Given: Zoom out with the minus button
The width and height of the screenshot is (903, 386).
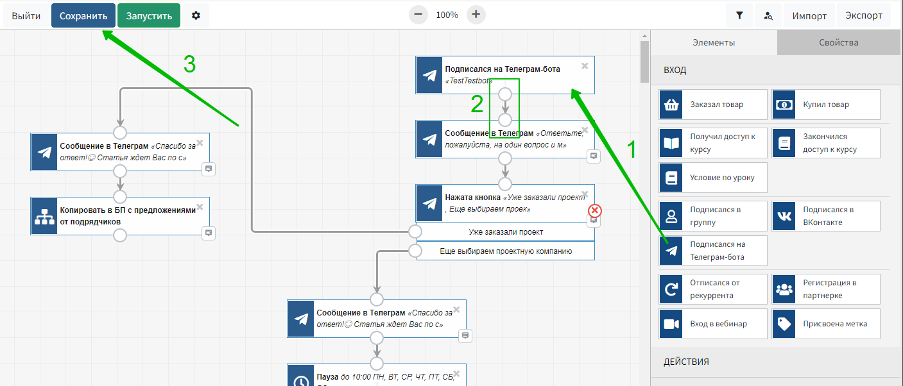Looking at the screenshot, I should pyautogui.click(x=418, y=15).
